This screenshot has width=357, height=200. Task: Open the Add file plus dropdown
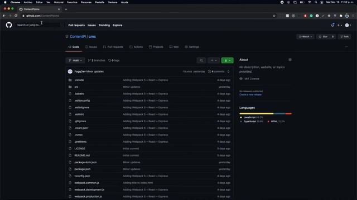click(x=214, y=61)
